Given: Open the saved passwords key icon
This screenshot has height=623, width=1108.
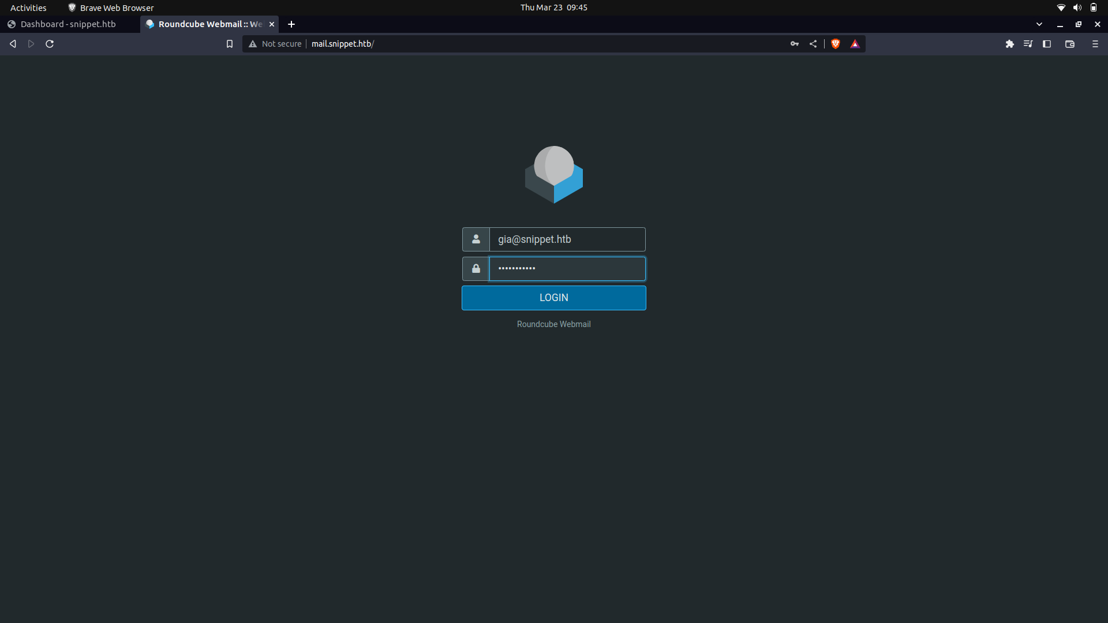Looking at the screenshot, I should pyautogui.click(x=794, y=43).
